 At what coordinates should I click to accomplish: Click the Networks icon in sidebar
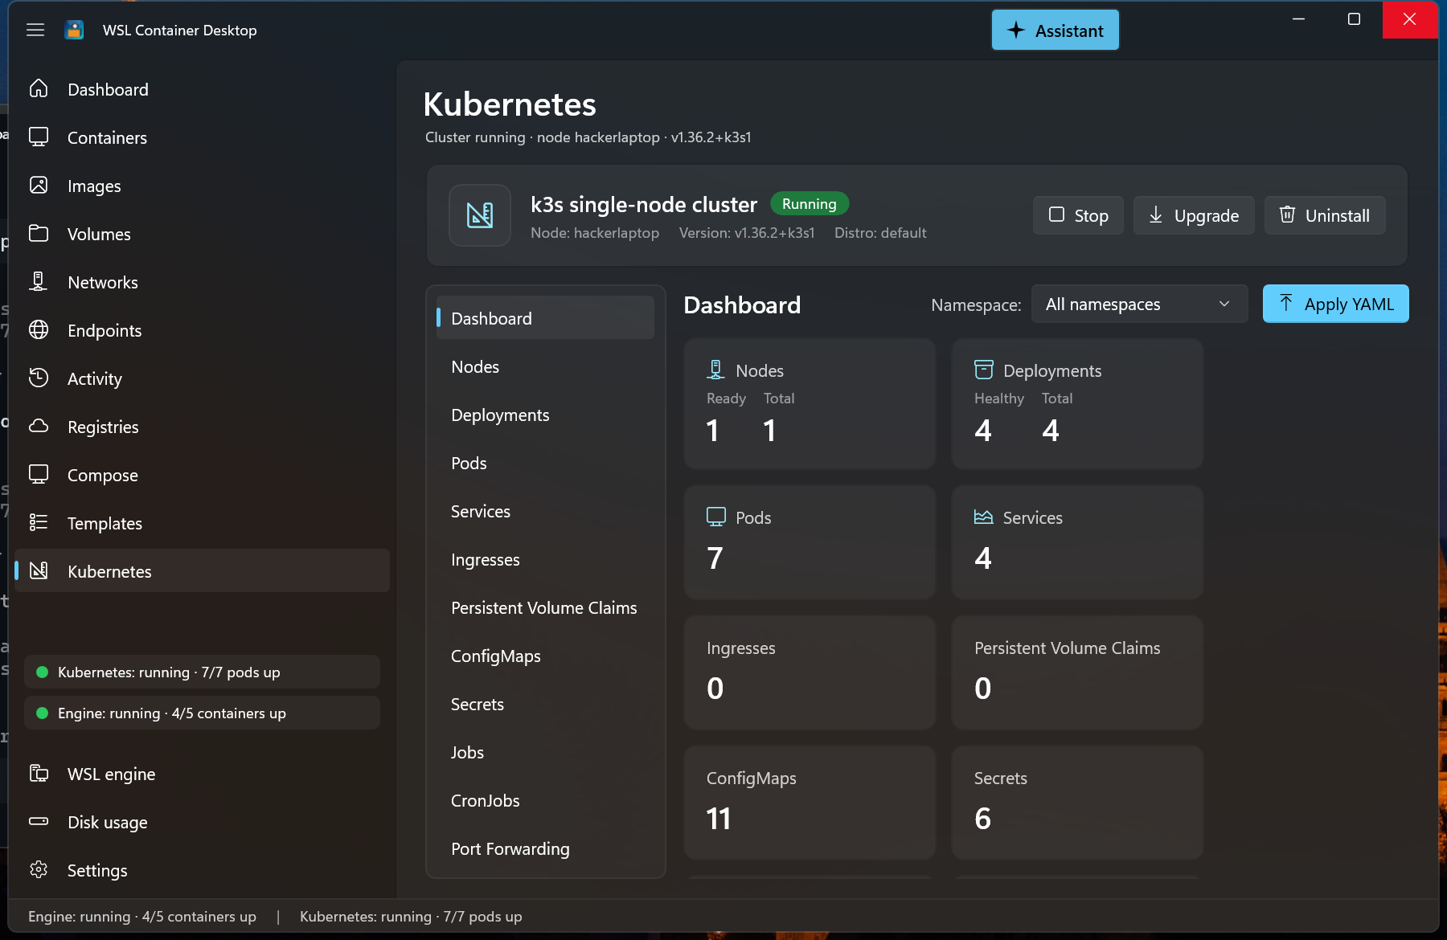[x=39, y=281]
